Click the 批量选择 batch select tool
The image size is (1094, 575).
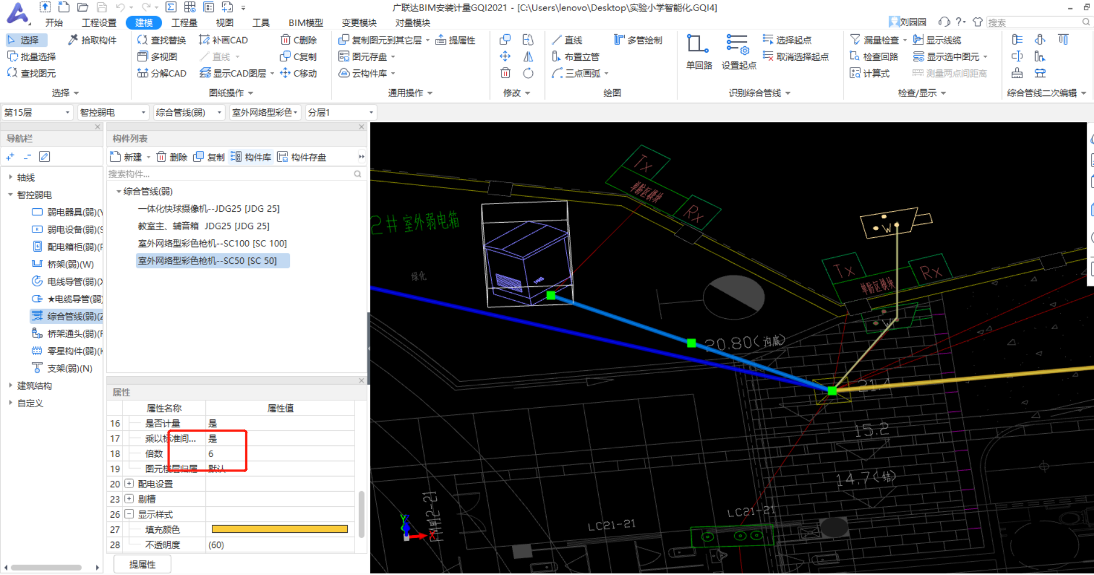click(31, 57)
